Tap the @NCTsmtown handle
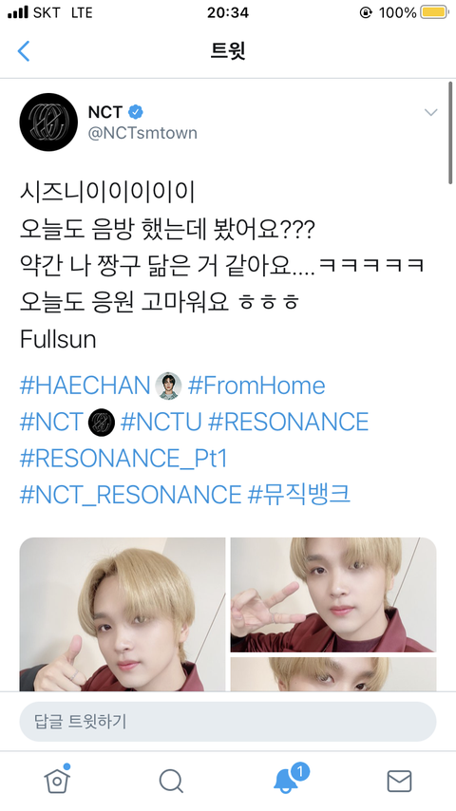456x811 pixels. point(142,133)
